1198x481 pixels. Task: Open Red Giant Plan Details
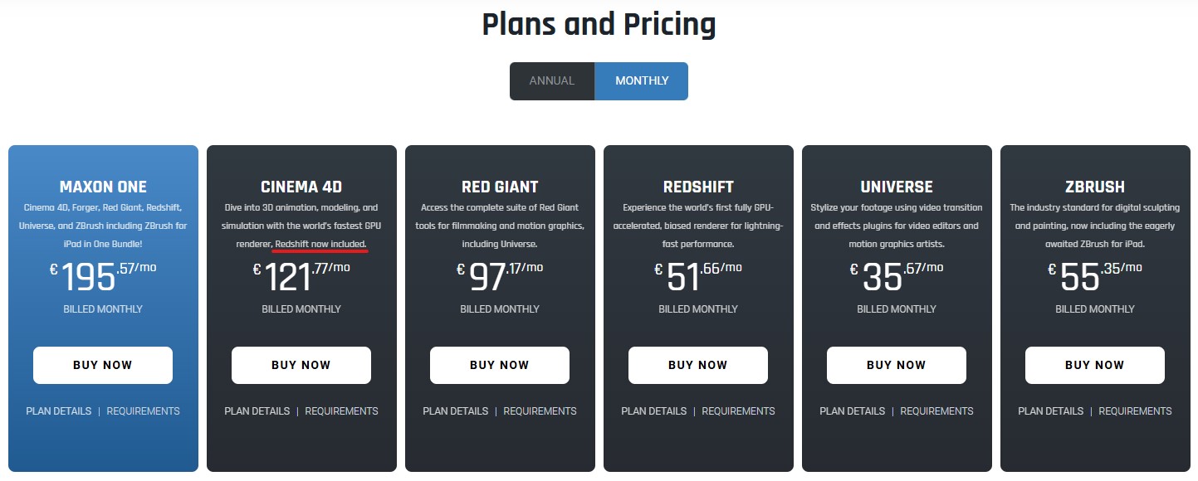[x=456, y=411]
